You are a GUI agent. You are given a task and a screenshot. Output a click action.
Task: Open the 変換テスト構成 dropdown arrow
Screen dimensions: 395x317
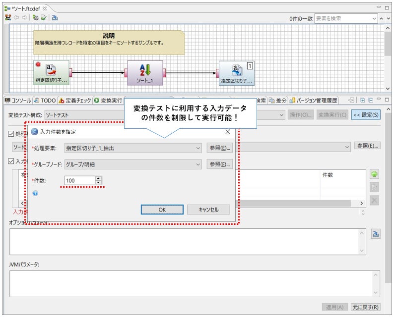click(281, 115)
